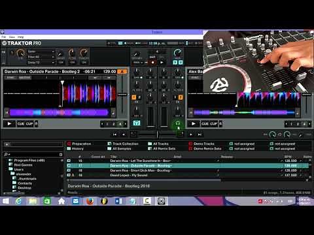
Task: Select track Darwin Roa - Let The Sunshine In
Action: tap(141, 161)
